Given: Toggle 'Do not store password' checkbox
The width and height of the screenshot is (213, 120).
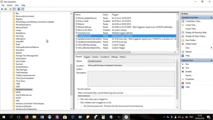Looking at the screenshot, I should (x=82, y=106).
